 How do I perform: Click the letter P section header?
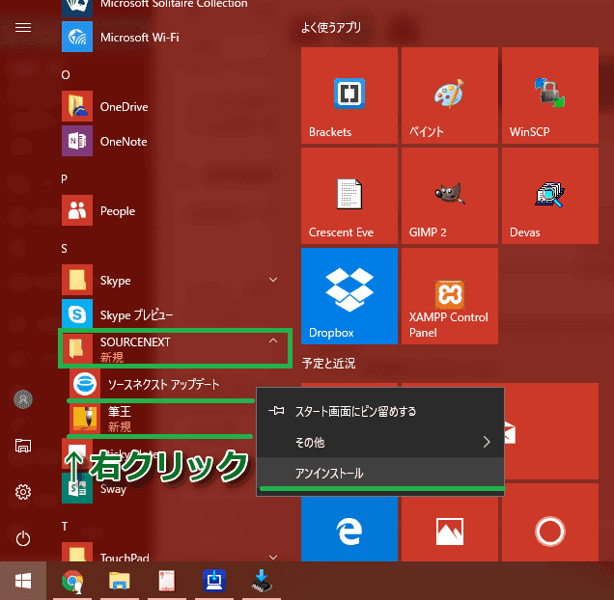(65, 178)
